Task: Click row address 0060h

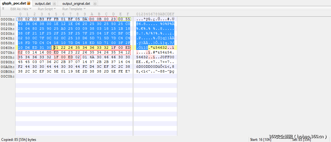Action: coord(7,48)
